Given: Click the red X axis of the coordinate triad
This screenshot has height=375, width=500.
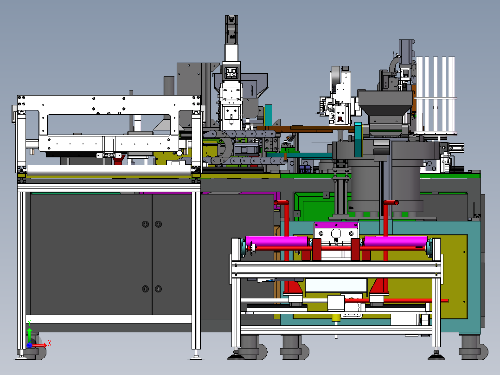Looking at the screenshot, I should tap(39, 345).
